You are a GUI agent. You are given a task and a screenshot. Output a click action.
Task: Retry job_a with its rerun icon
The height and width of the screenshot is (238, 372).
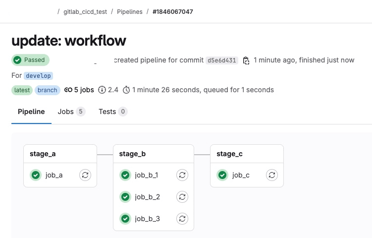tap(85, 175)
